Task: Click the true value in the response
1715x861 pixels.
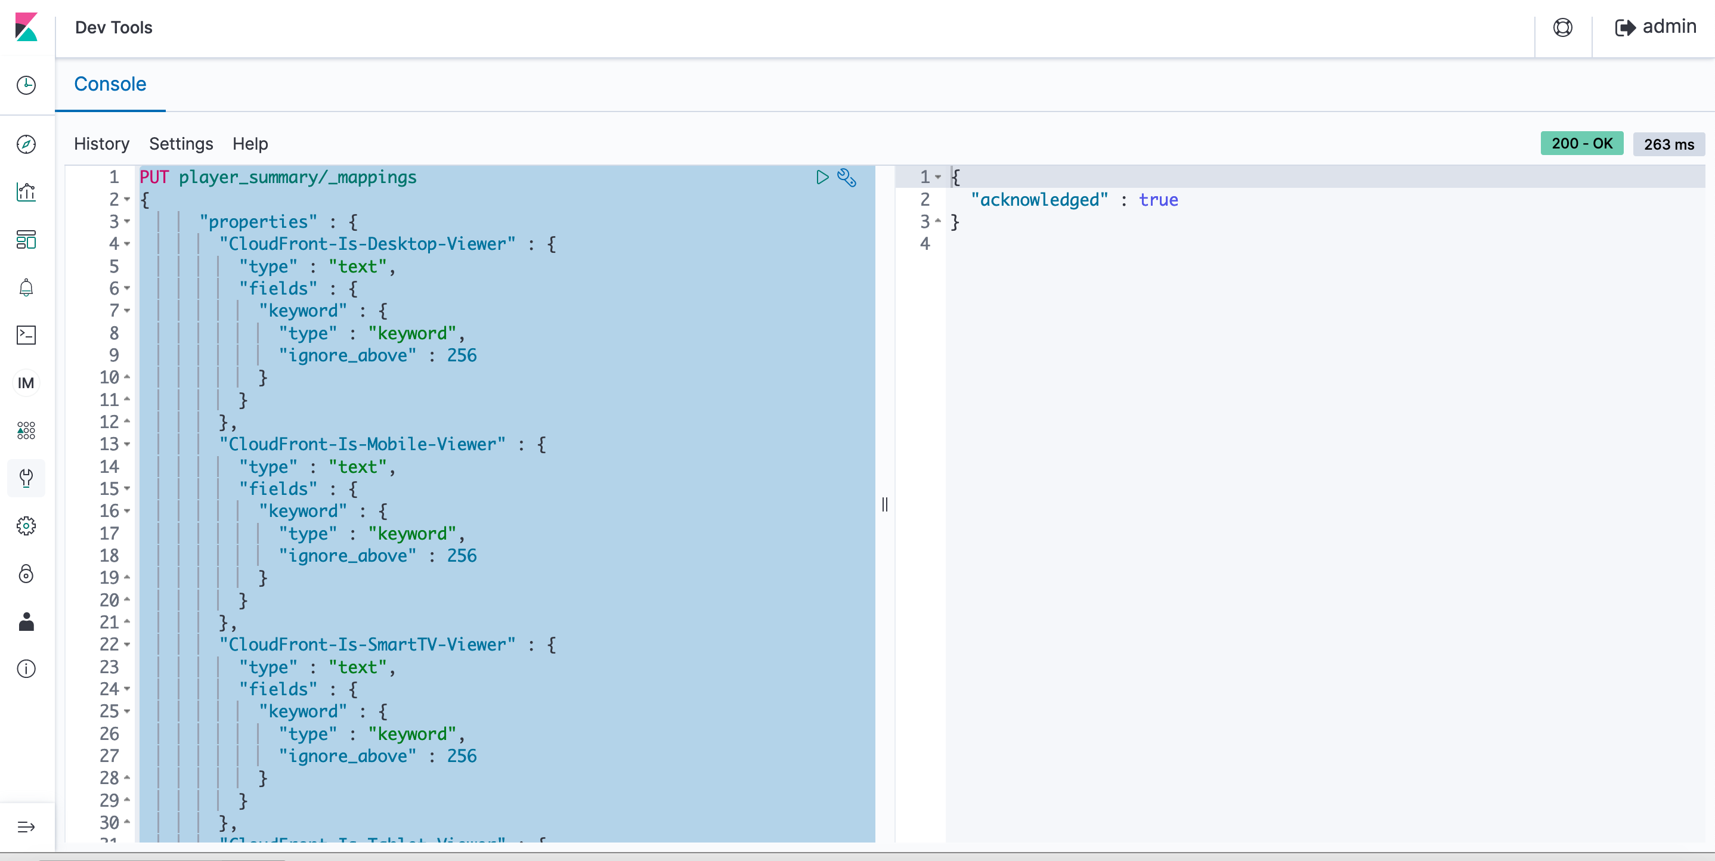Action: pos(1159,200)
